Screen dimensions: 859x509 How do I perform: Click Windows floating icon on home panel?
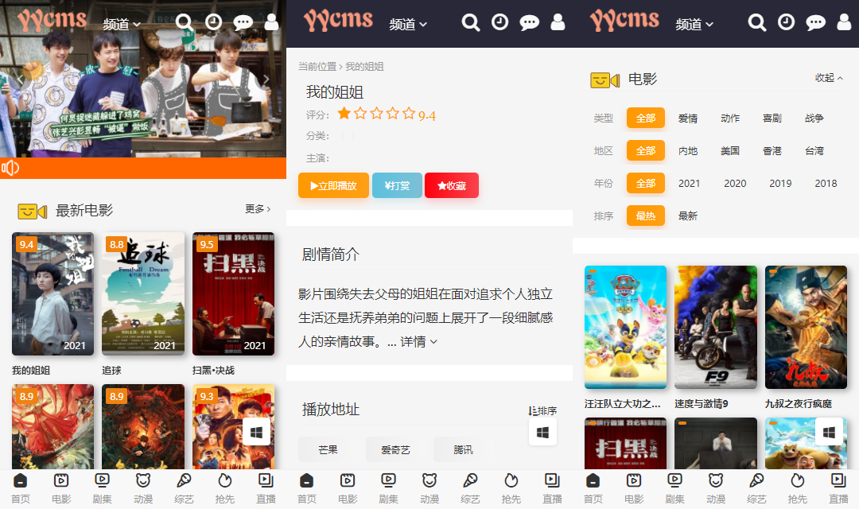(x=256, y=433)
